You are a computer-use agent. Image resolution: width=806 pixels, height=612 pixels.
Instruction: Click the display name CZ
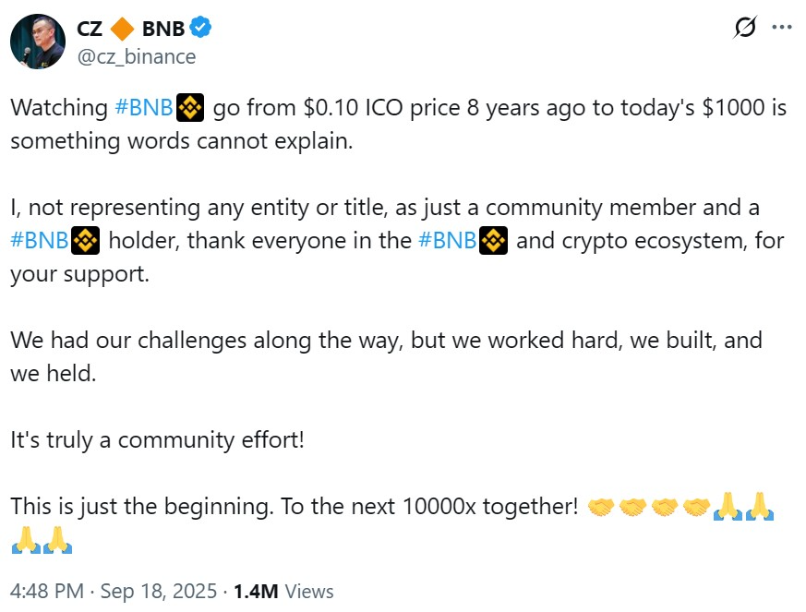click(90, 29)
